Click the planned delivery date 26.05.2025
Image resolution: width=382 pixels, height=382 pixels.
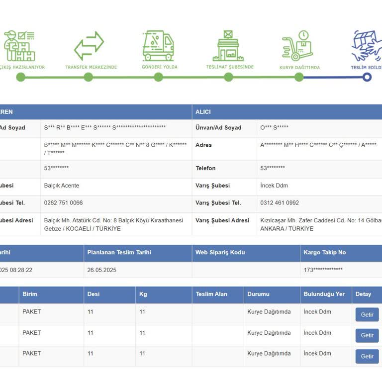point(101,270)
